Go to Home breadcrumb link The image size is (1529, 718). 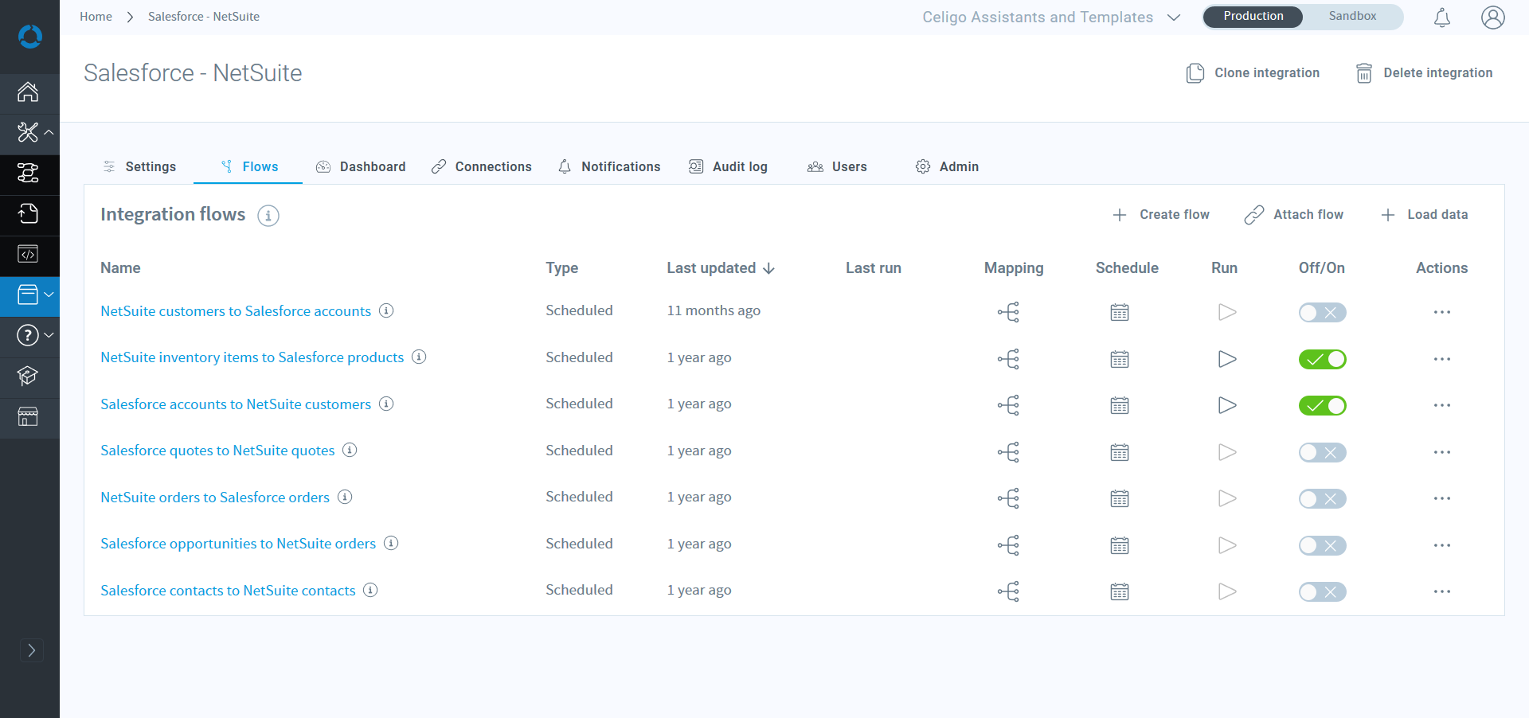[96, 17]
